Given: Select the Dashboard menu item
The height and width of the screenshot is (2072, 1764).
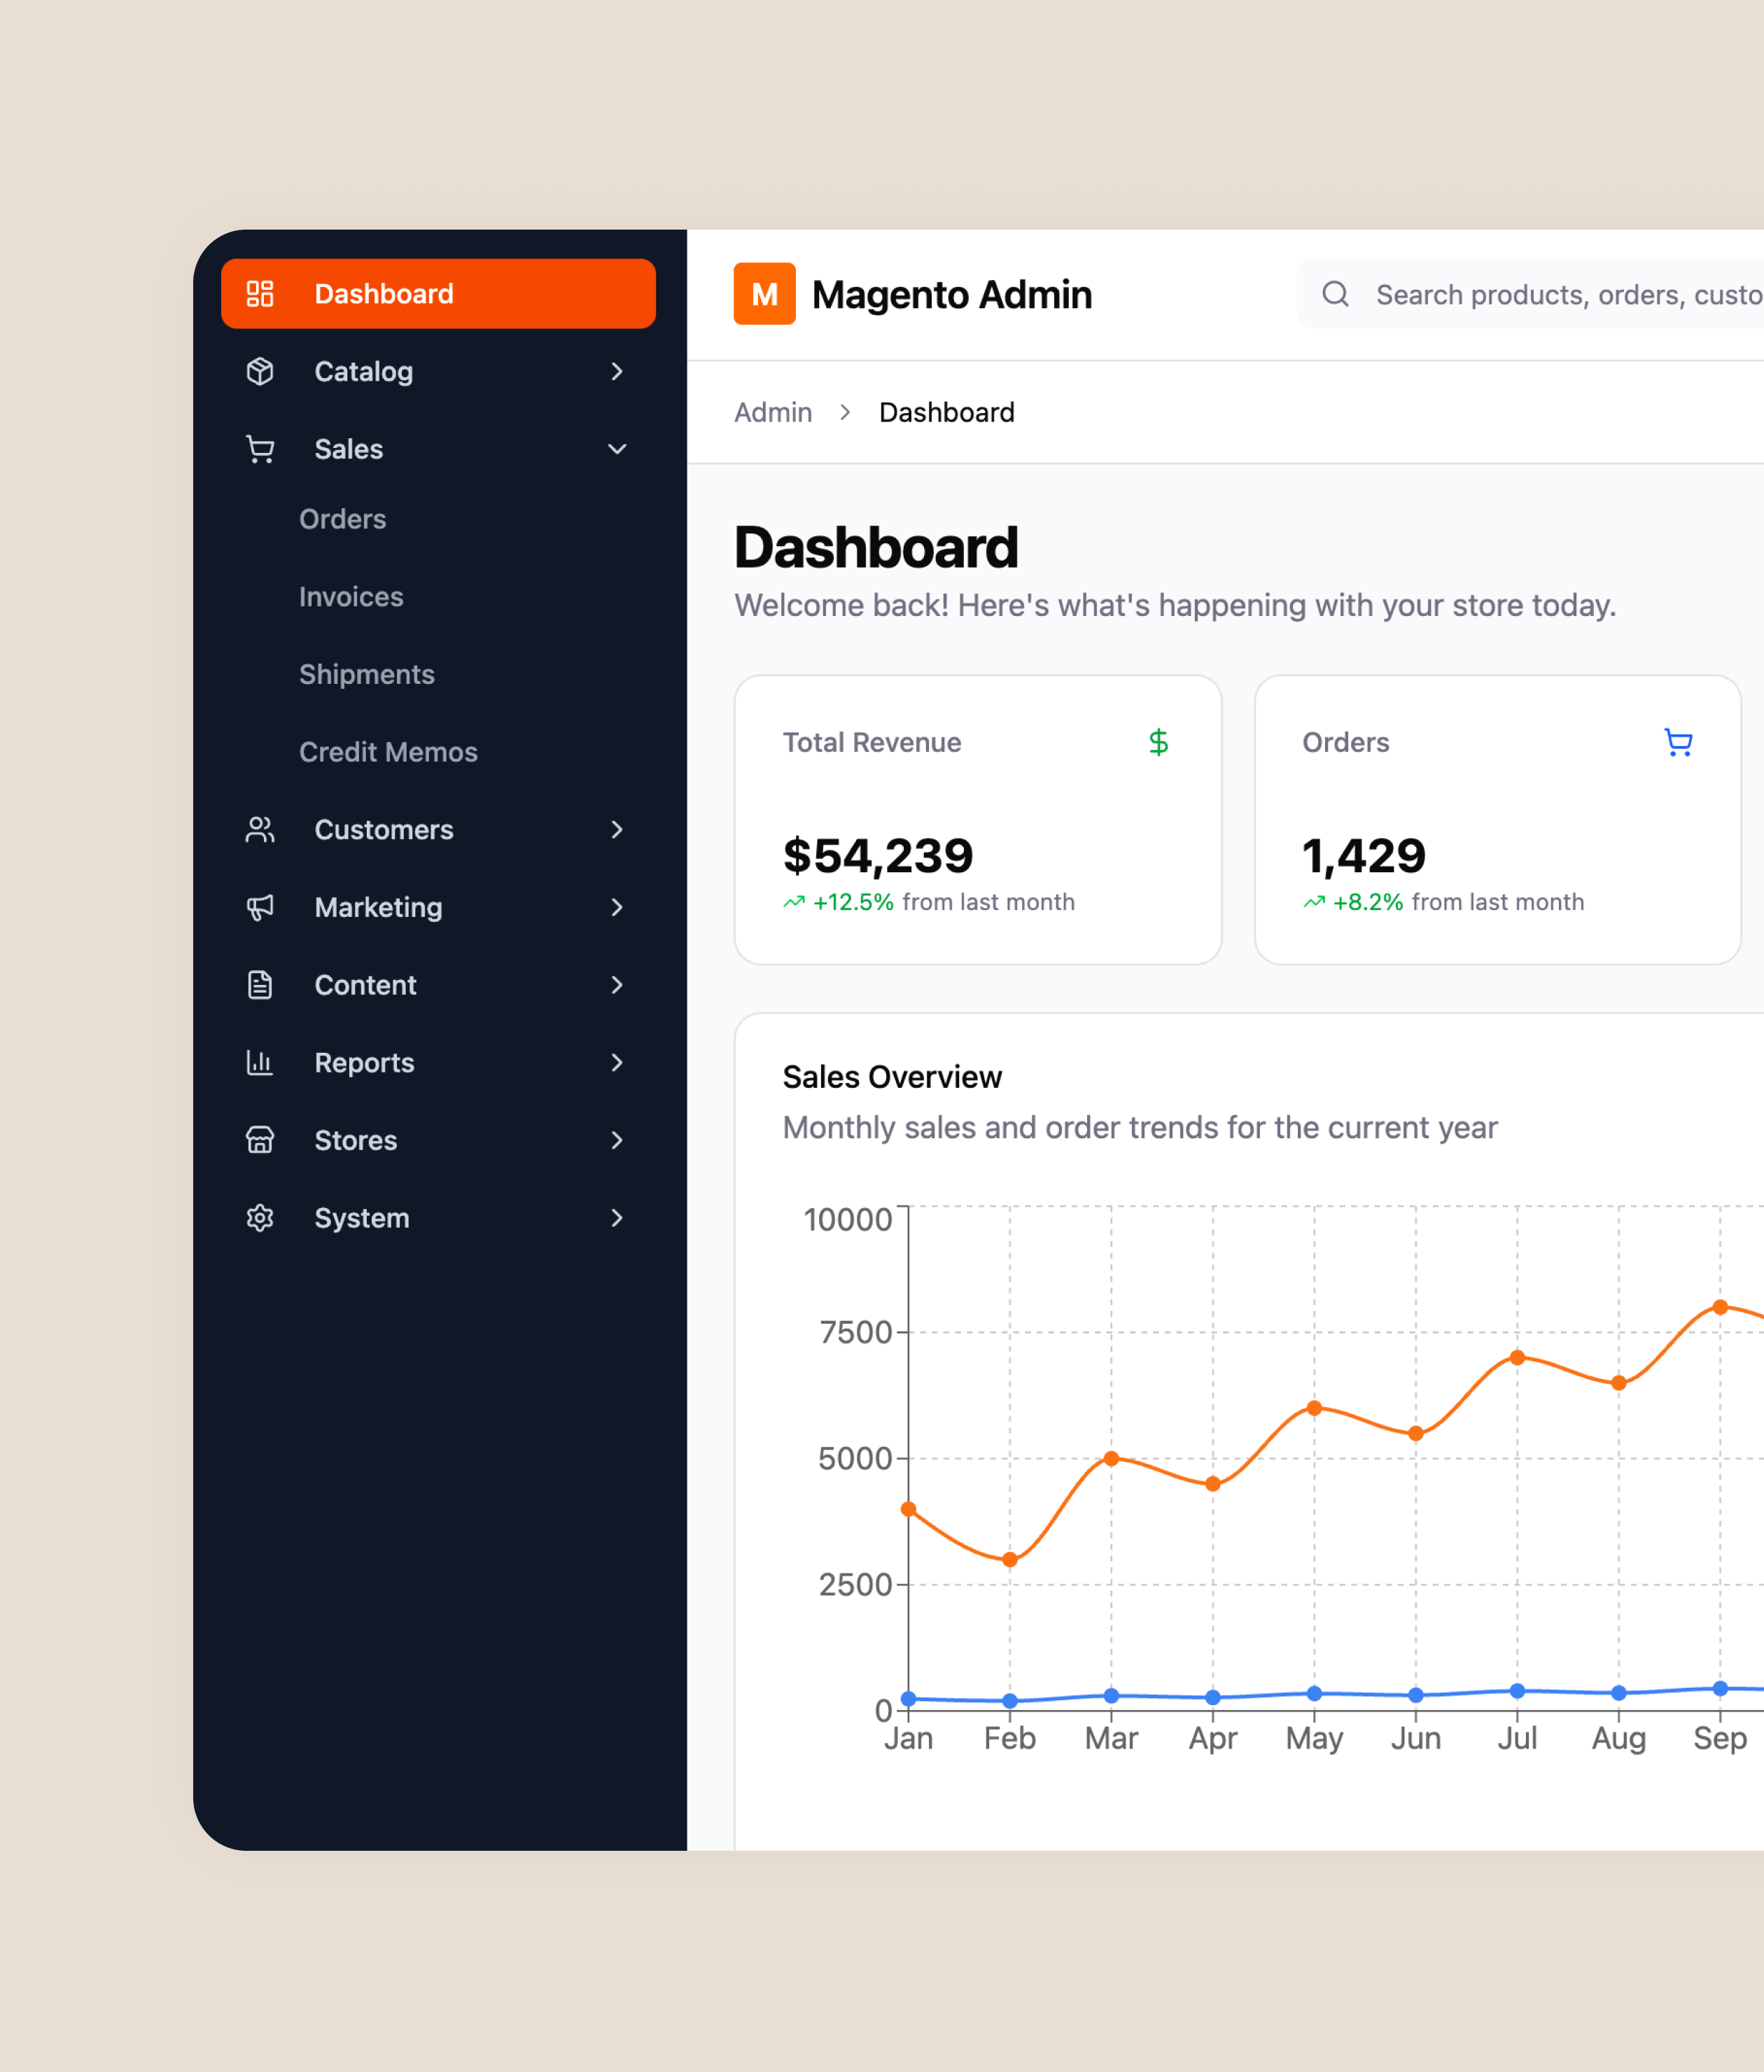Looking at the screenshot, I should (x=438, y=294).
